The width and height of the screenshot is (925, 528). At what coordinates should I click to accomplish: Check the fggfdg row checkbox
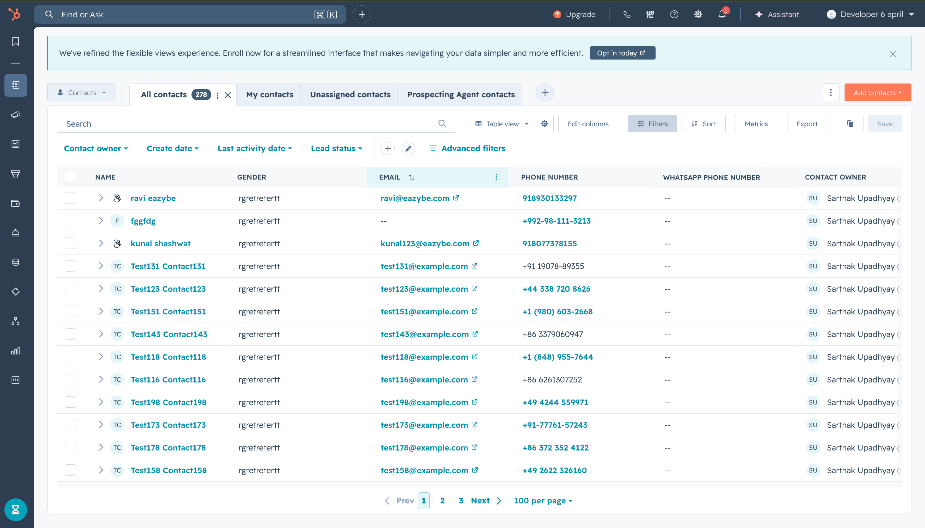70,221
